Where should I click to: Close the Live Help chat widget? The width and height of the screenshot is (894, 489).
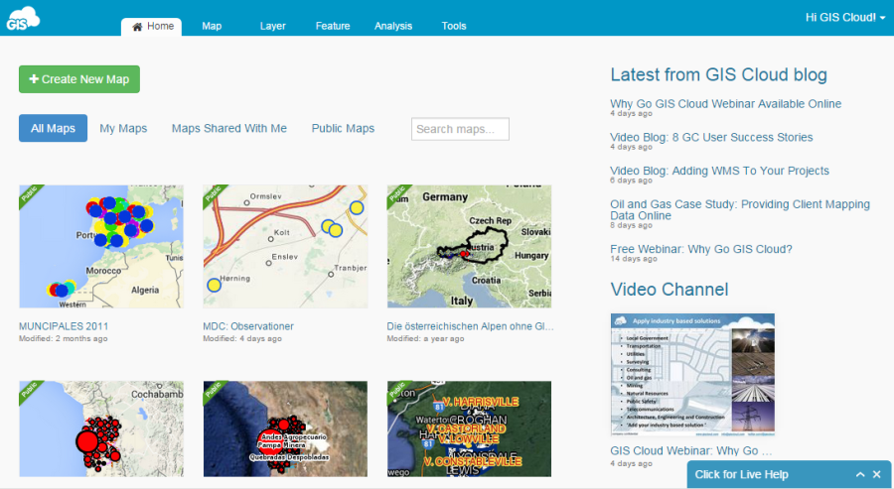pos(877,474)
